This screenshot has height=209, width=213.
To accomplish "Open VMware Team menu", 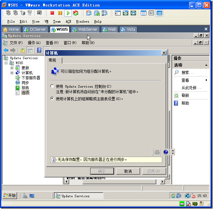I will click(57, 21).
